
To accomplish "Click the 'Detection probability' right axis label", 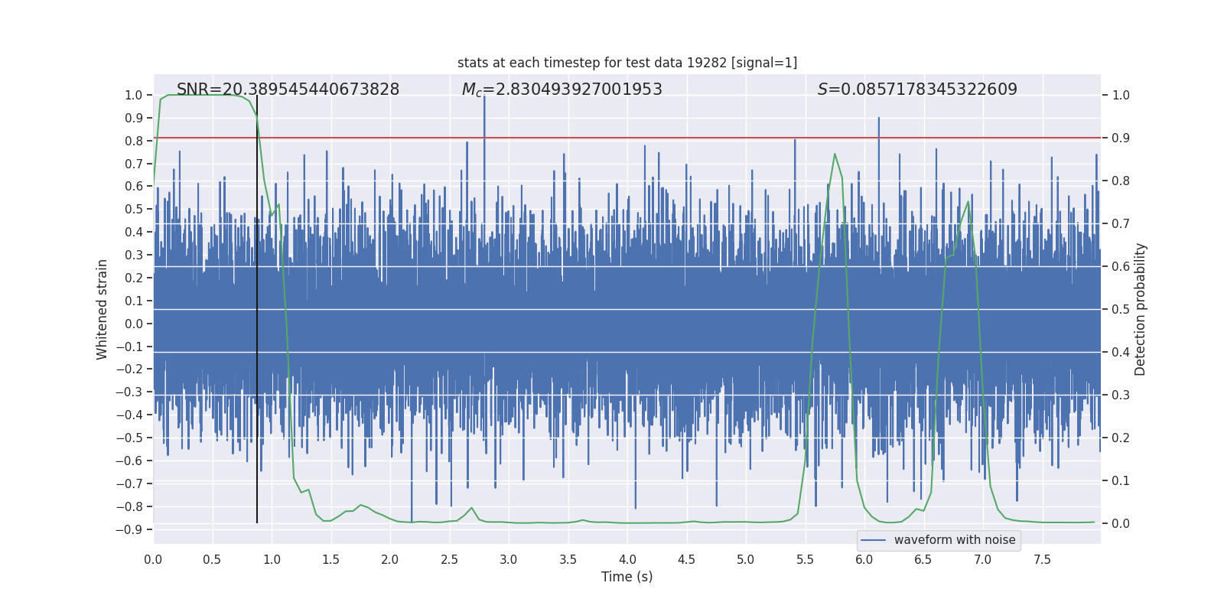I will 1141,309.
